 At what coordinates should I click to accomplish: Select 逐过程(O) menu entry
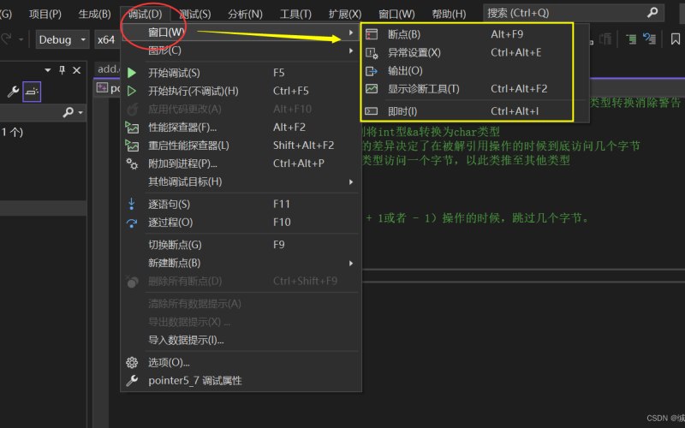click(241, 223)
